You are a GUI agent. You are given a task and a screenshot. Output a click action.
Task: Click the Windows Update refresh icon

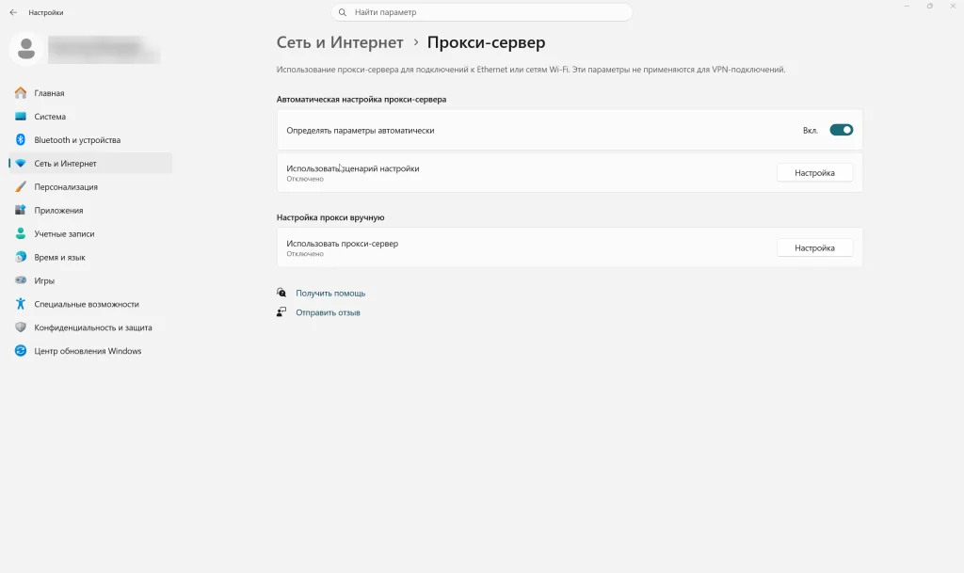coord(21,351)
